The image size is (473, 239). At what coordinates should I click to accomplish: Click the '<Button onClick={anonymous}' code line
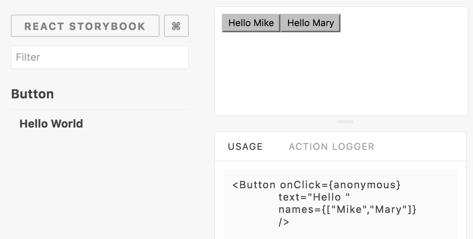pyautogui.click(x=317, y=185)
